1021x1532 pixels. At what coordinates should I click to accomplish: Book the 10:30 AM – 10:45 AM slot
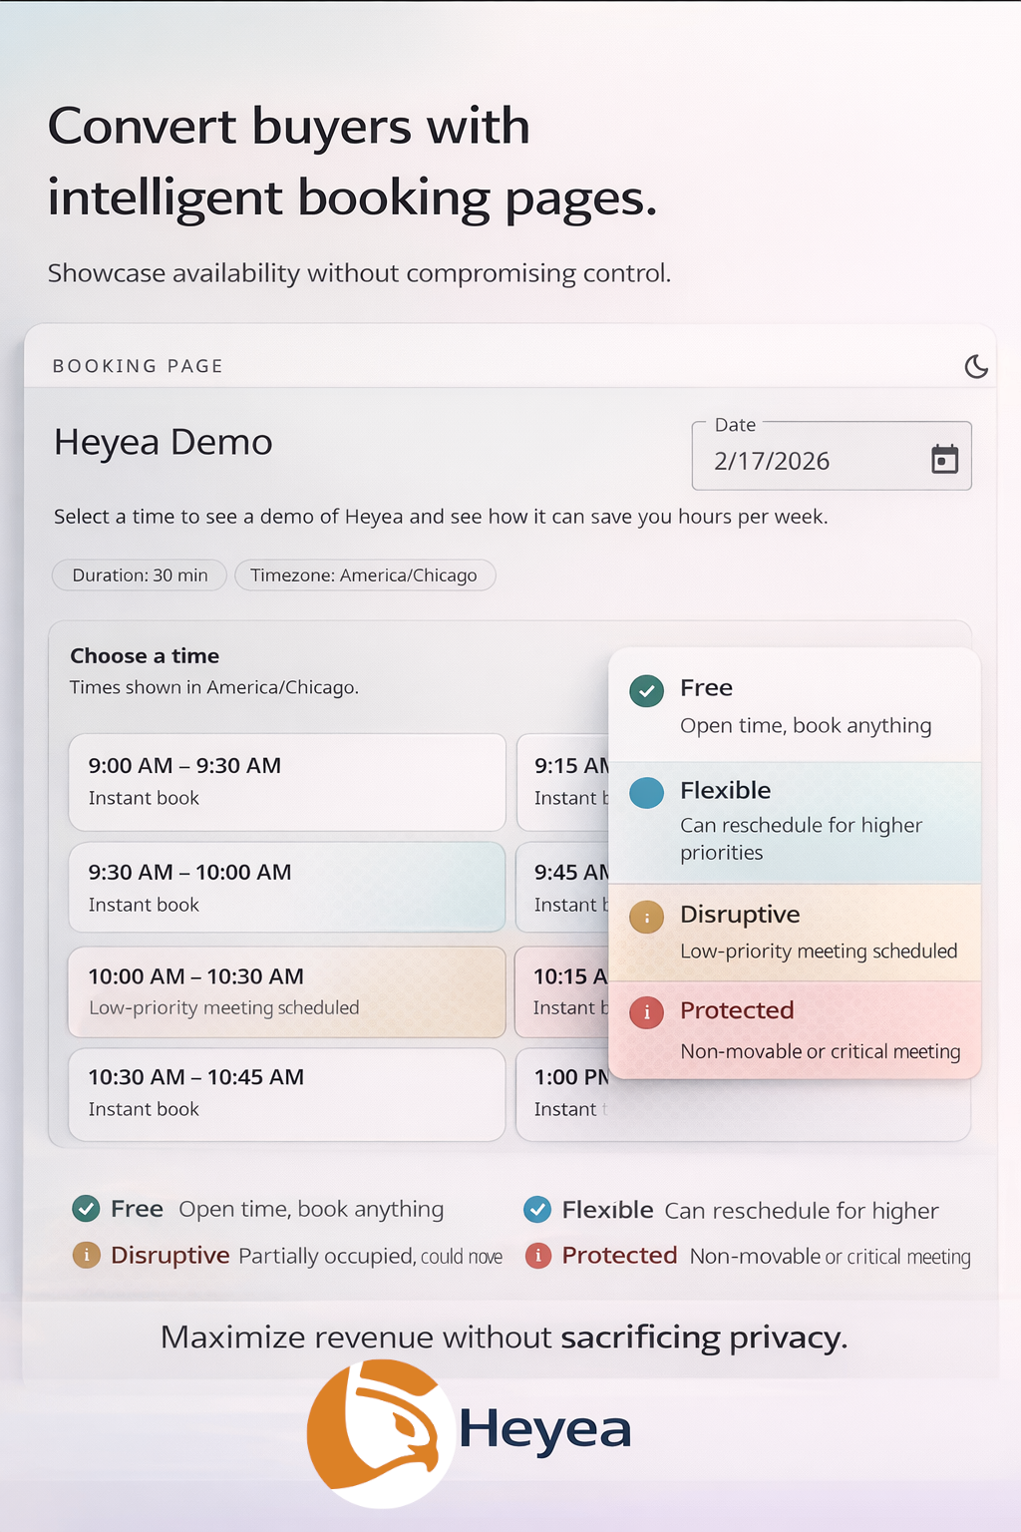286,1093
